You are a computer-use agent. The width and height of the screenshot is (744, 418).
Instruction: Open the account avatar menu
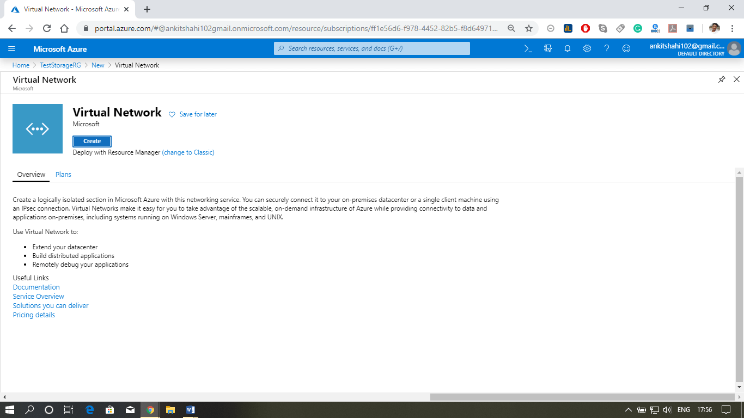[x=734, y=49]
